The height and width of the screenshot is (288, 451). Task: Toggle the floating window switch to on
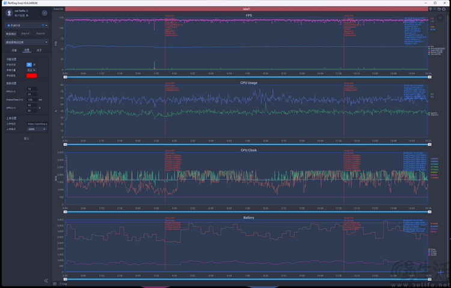coord(29,64)
